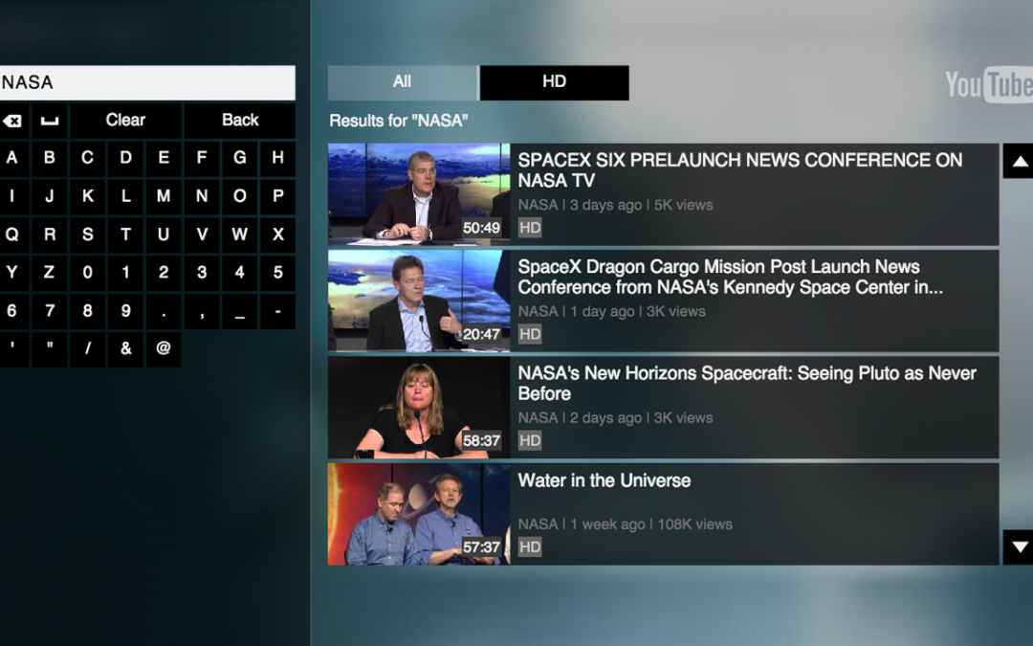Select title 'SPACEX SIX PRELAUNCH NEWS CONFERENCE'
Screen dimensions: 1033x646
click(739, 170)
